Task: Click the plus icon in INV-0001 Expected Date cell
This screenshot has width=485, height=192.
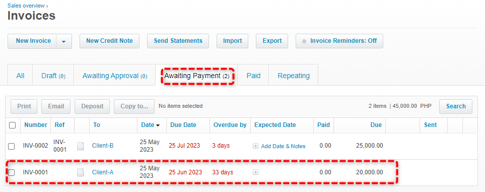Action: tap(255, 172)
